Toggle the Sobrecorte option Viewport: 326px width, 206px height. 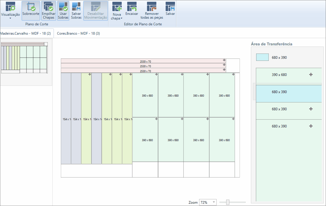[x=31, y=10]
